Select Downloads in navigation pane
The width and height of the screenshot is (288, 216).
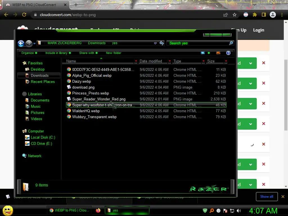tap(39, 75)
